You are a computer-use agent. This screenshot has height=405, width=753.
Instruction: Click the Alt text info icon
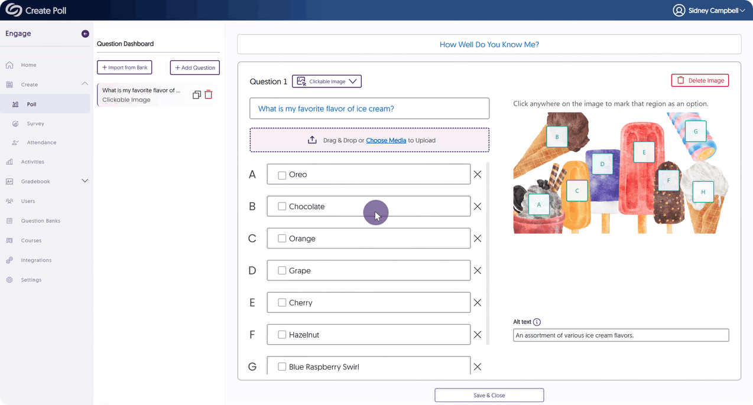537,322
